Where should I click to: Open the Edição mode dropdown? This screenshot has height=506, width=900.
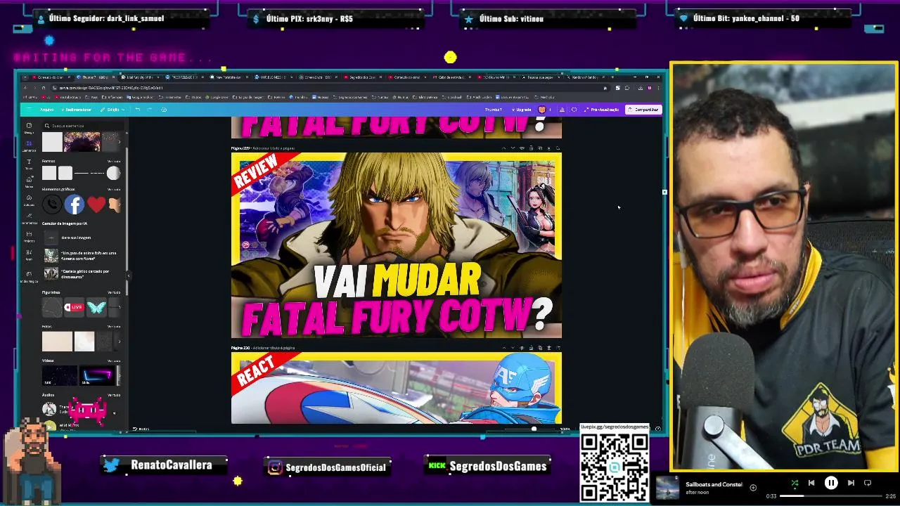pyautogui.click(x=112, y=110)
